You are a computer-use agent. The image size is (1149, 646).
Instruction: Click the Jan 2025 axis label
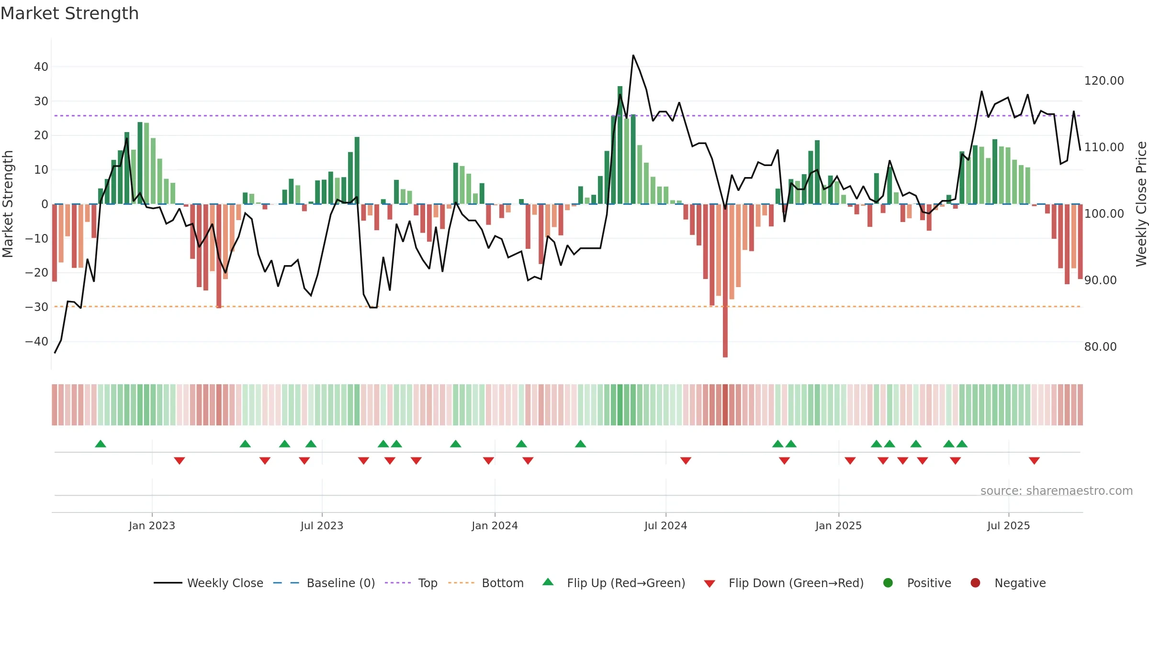tap(838, 525)
